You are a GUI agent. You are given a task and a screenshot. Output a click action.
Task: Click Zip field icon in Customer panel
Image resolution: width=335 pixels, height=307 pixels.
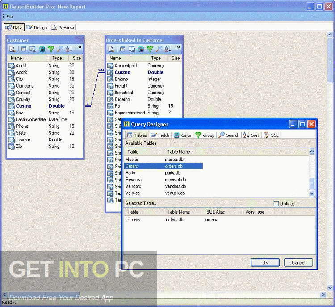[11, 147]
